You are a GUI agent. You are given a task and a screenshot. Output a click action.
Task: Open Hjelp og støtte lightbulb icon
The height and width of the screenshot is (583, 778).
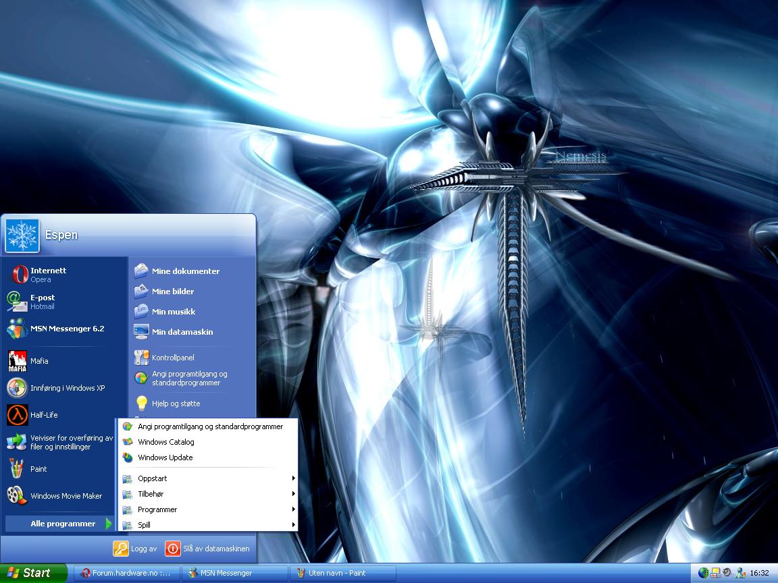pyautogui.click(x=141, y=403)
